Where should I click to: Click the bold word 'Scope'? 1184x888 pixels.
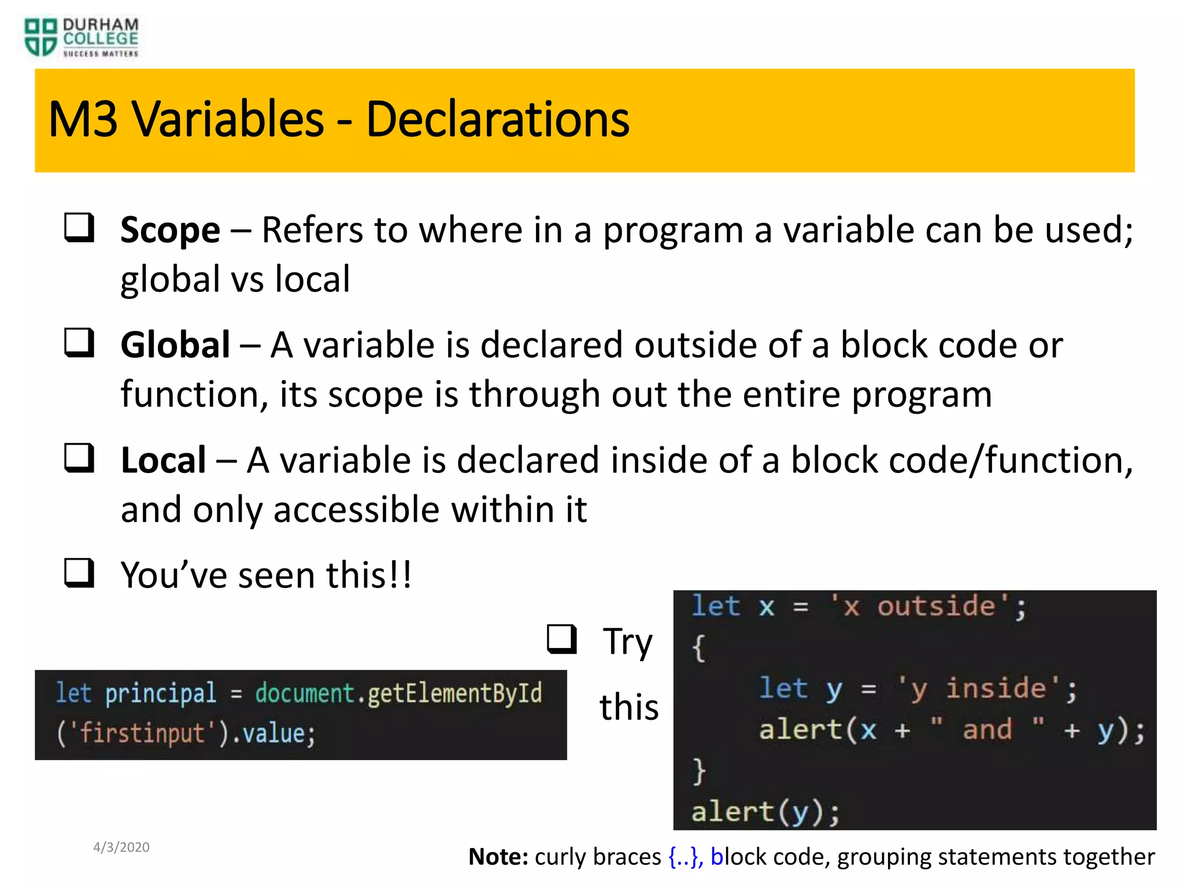tap(170, 231)
